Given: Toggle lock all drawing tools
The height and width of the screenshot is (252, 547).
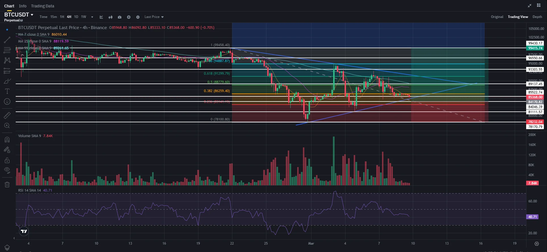Looking at the screenshot, I should coord(7,160).
